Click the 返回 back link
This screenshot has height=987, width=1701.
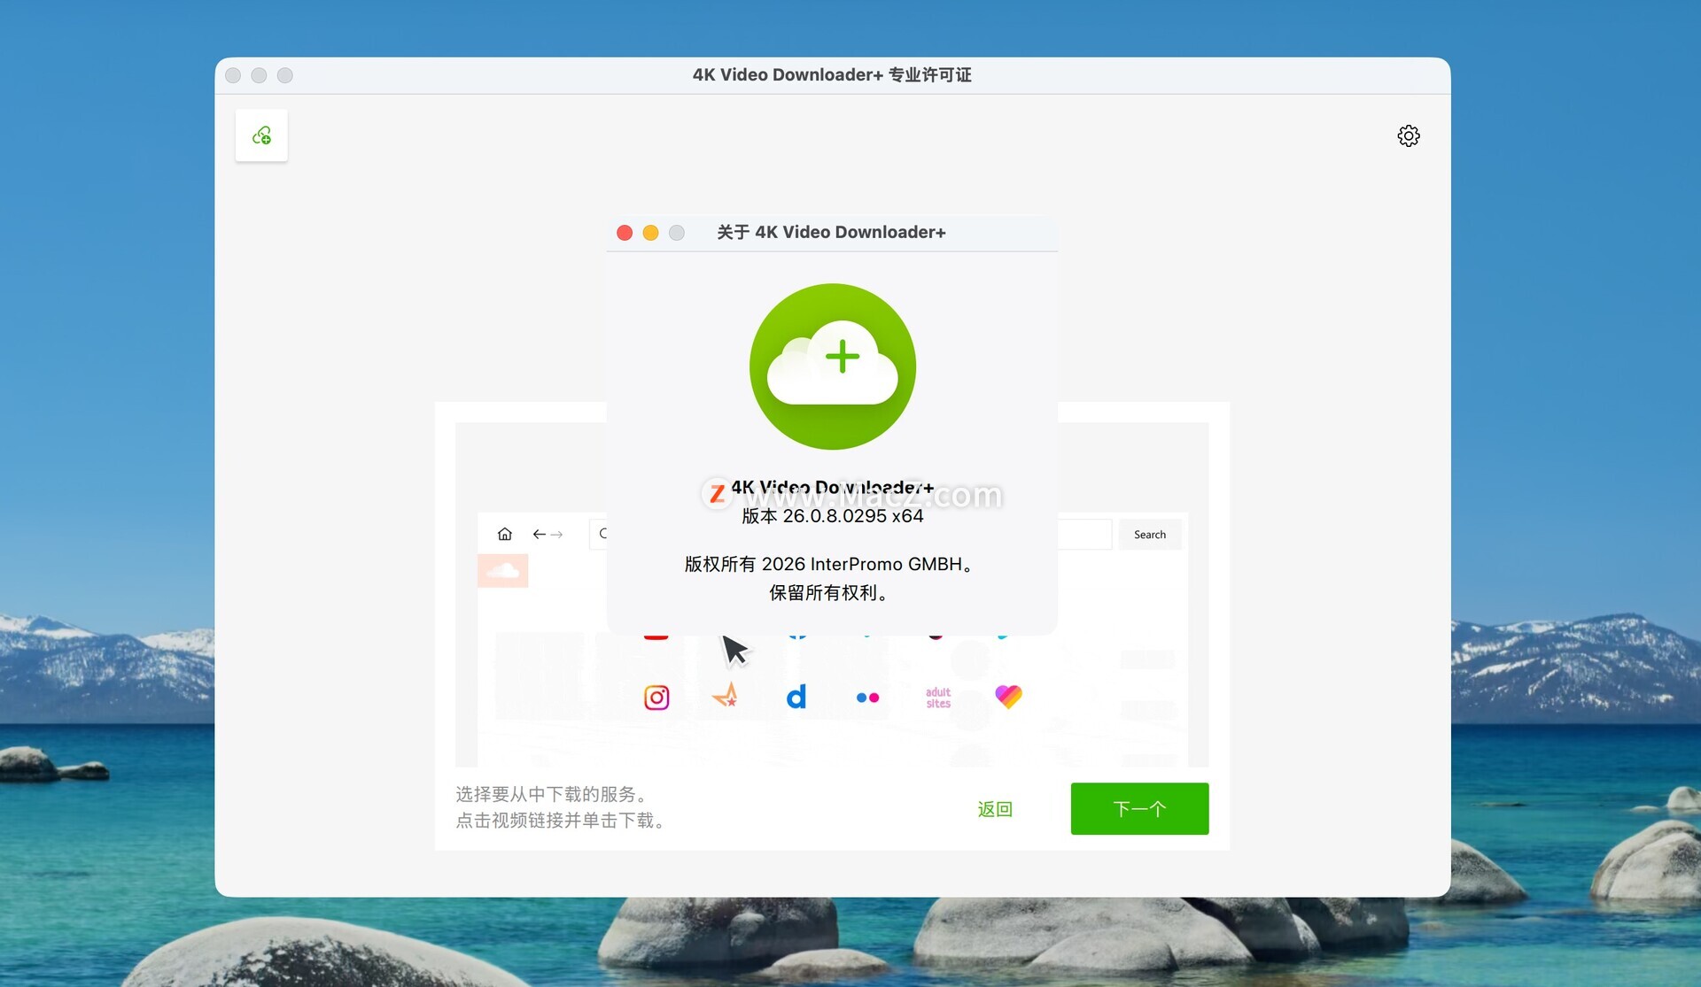point(995,809)
